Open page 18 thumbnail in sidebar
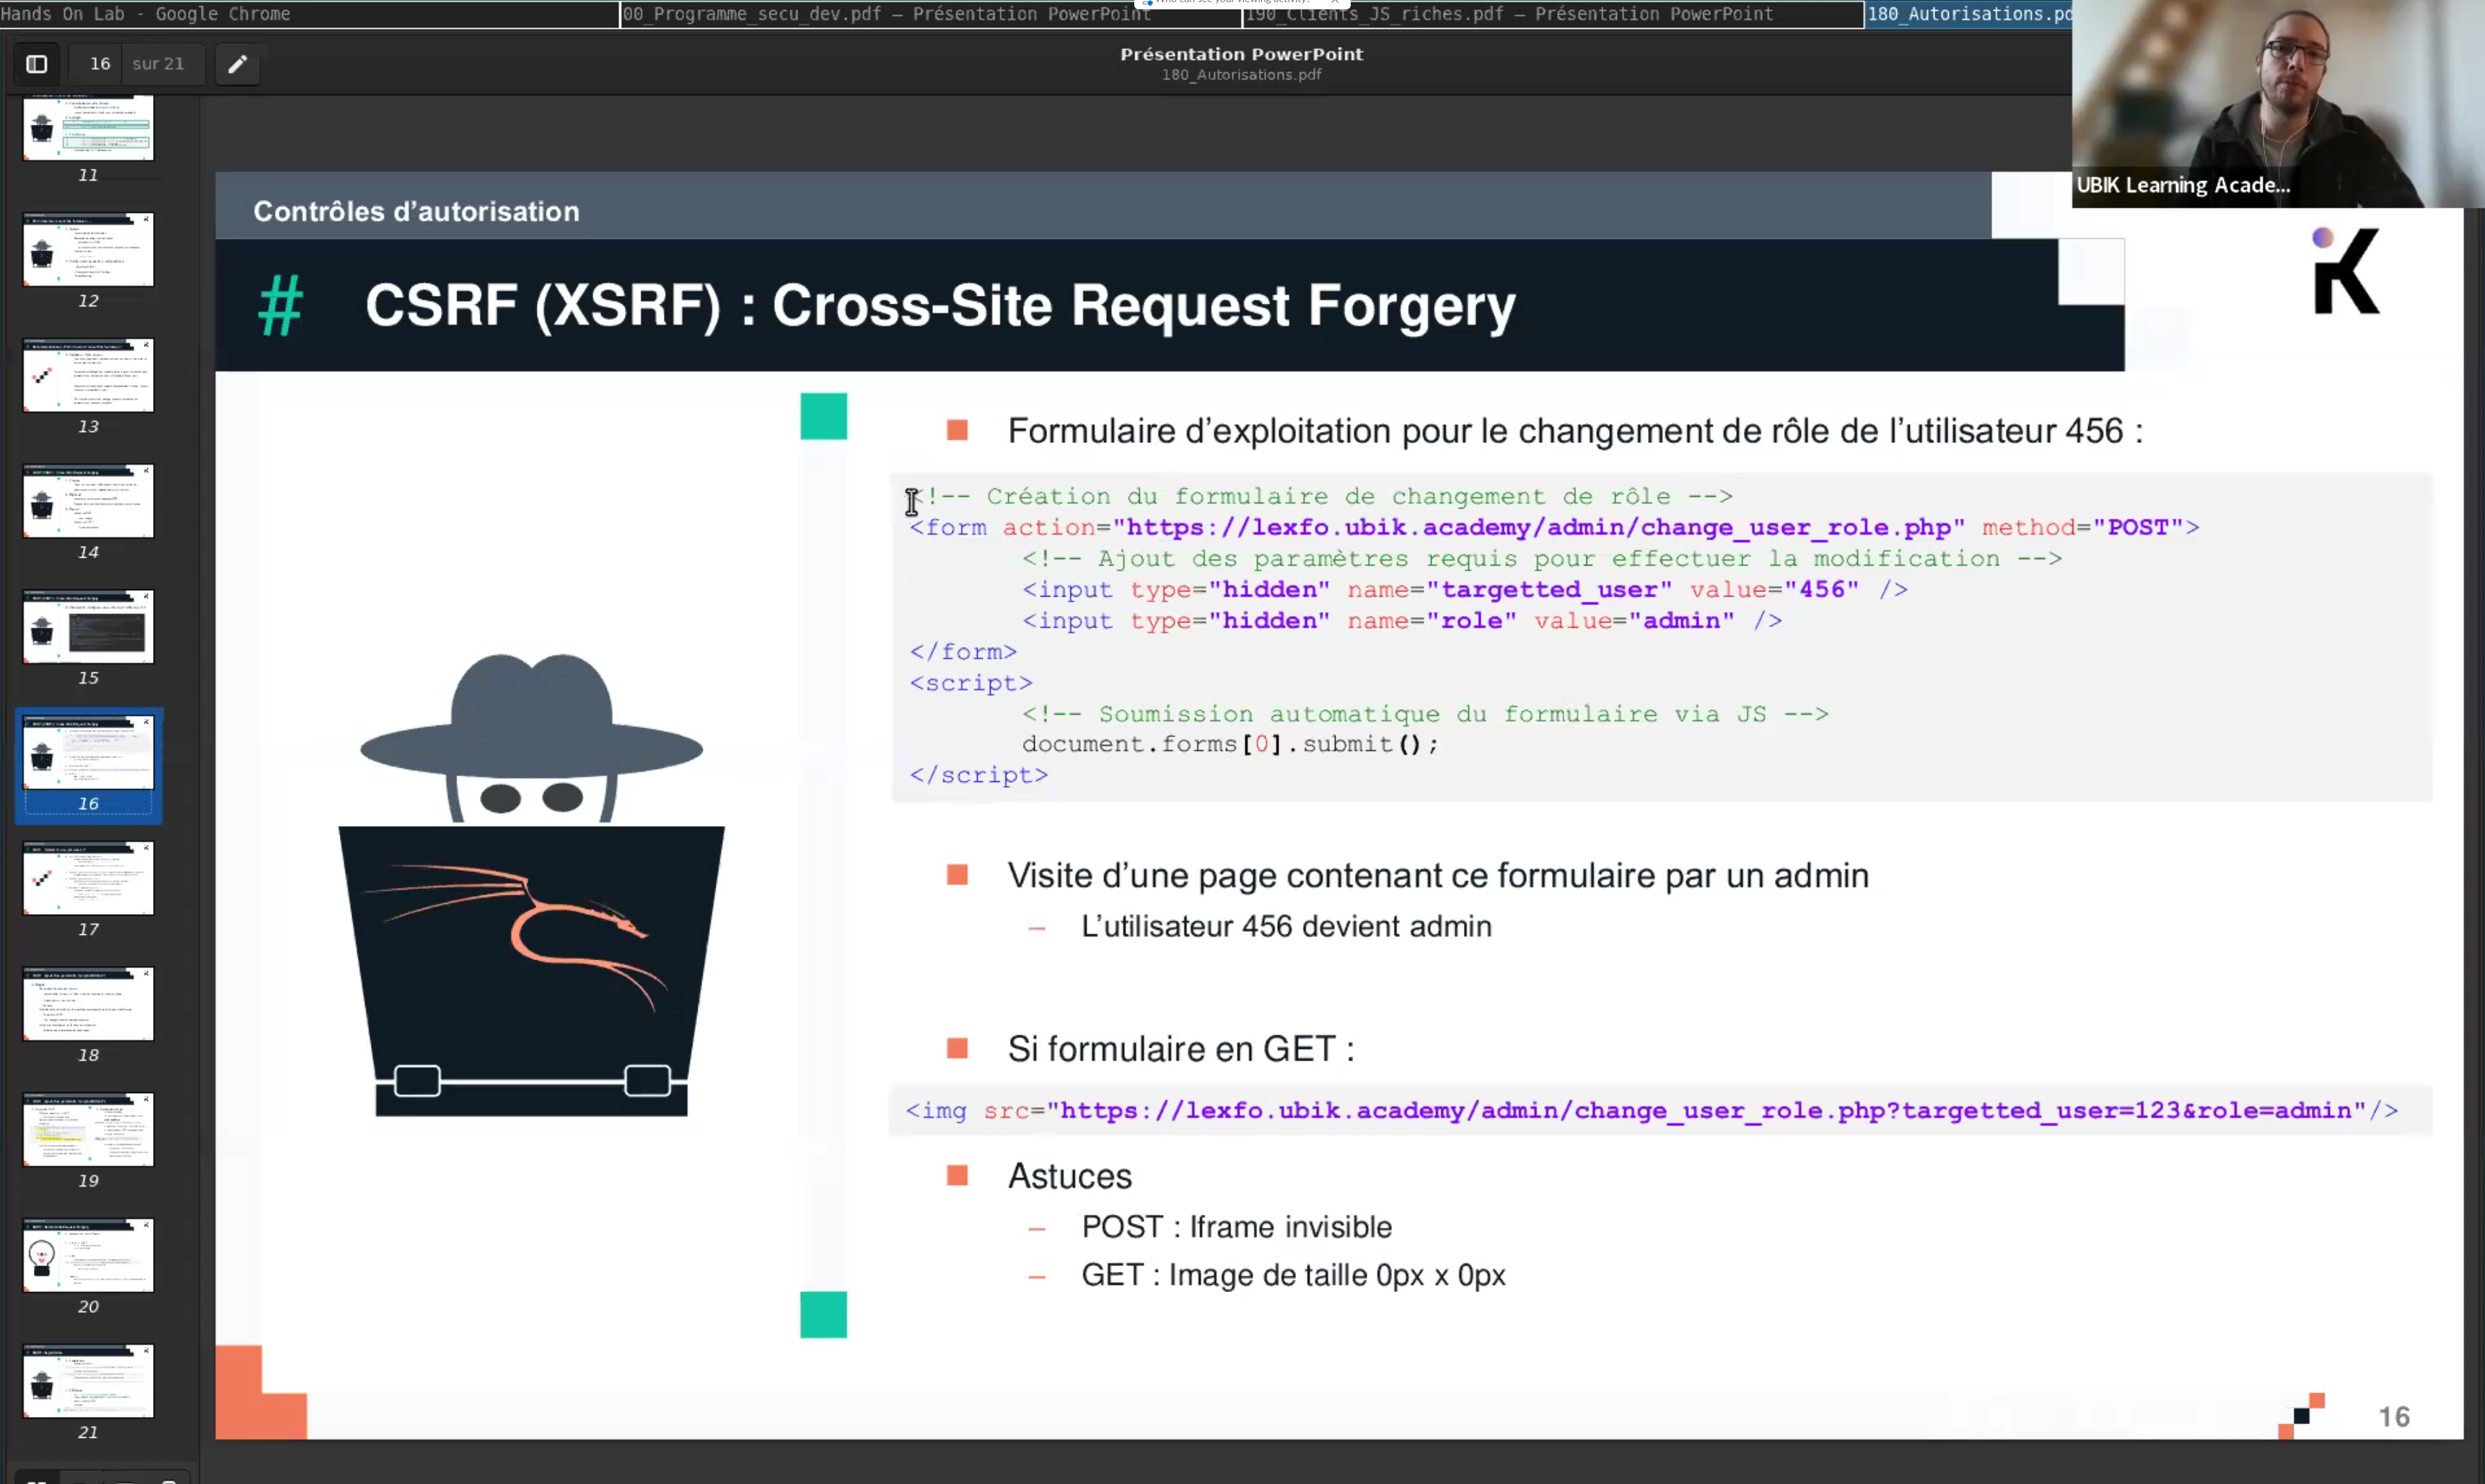Viewport: 2485px width, 1484px height. click(88, 1004)
